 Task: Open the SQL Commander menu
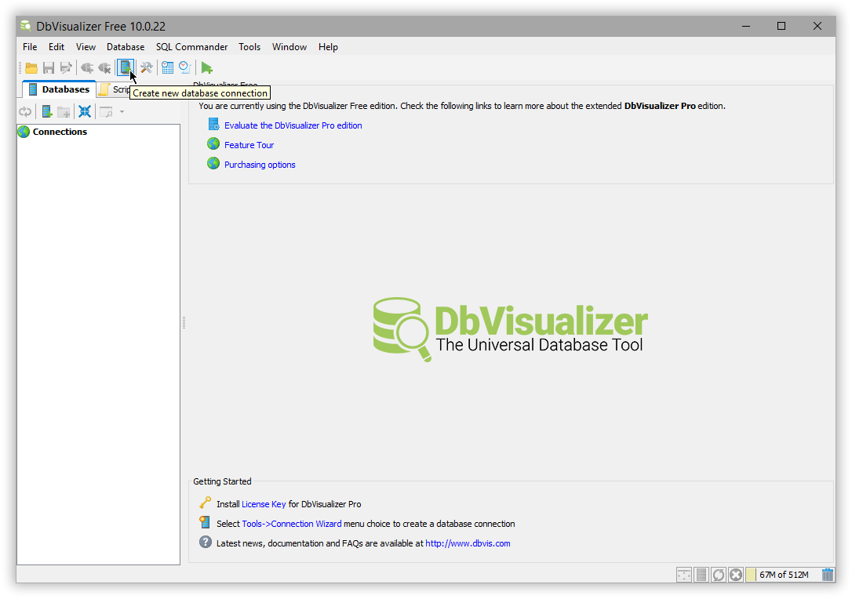coord(191,47)
